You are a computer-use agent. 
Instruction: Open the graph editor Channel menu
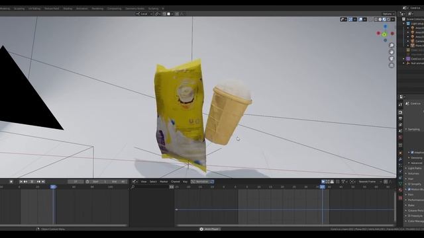pos(175,182)
